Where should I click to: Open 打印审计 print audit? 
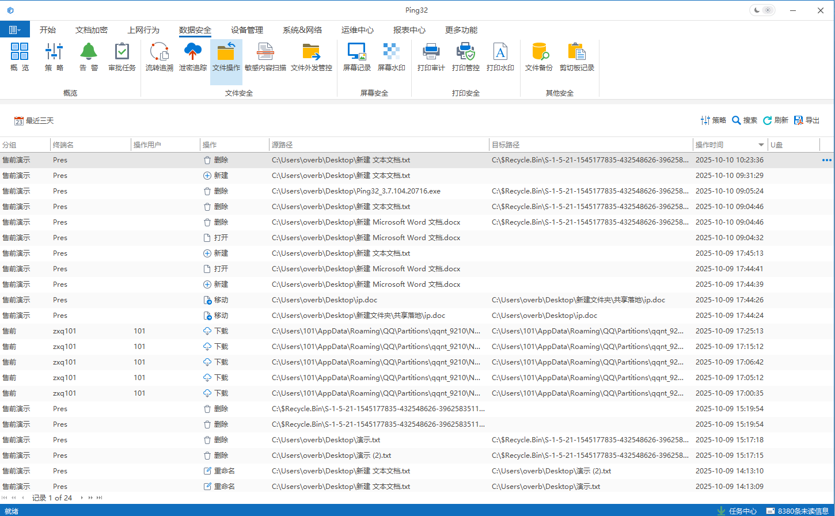(x=431, y=57)
